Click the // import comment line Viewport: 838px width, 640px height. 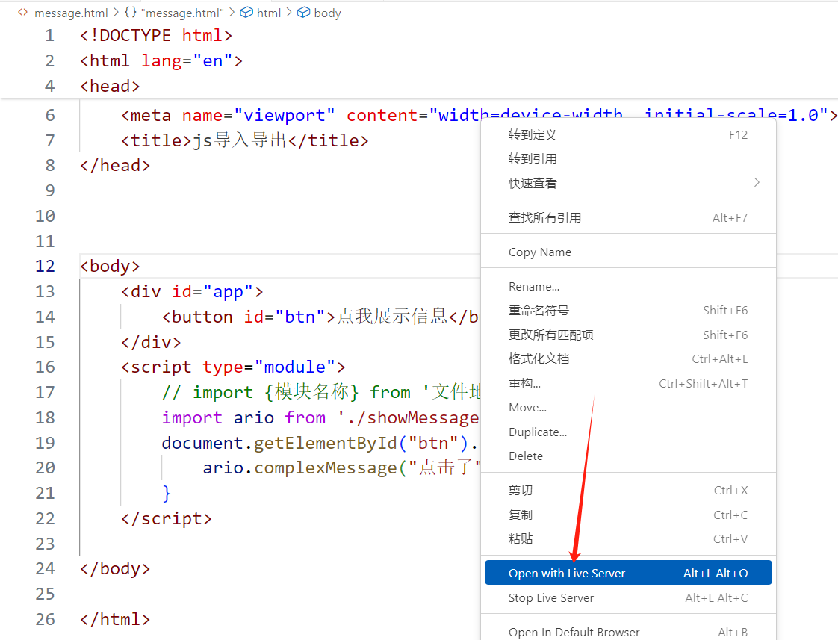[320, 392]
